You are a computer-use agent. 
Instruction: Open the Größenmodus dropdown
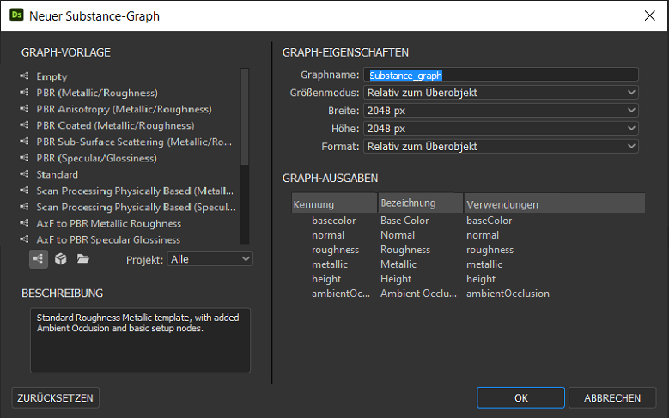point(501,93)
